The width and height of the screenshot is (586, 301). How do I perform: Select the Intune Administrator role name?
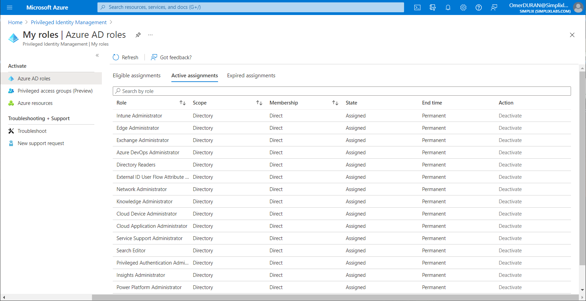point(139,116)
